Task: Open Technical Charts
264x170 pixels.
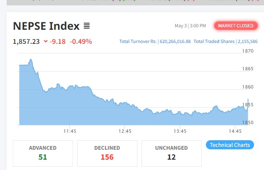Action: tap(230, 145)
